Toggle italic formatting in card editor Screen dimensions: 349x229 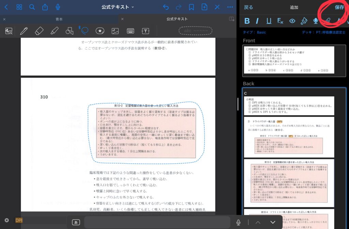click(257, 21)
